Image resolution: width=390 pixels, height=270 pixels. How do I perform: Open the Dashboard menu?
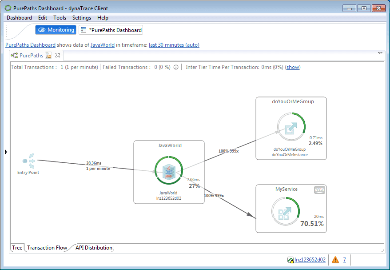(19, 18)
